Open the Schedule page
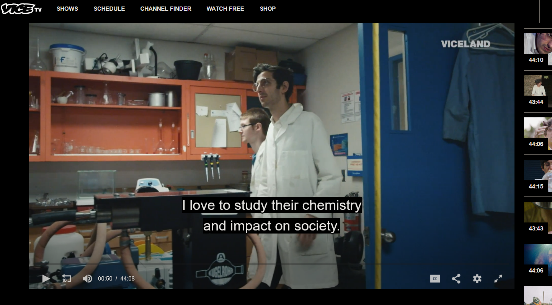Screen dimensions: 552x305 109,8
